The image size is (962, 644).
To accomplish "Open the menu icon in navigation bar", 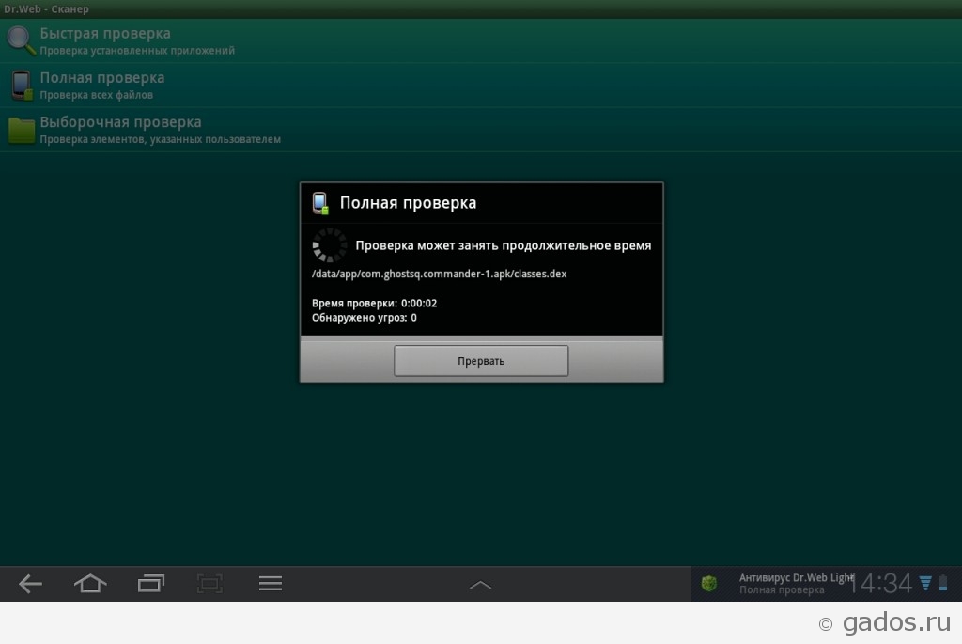I will click(270, 583).
